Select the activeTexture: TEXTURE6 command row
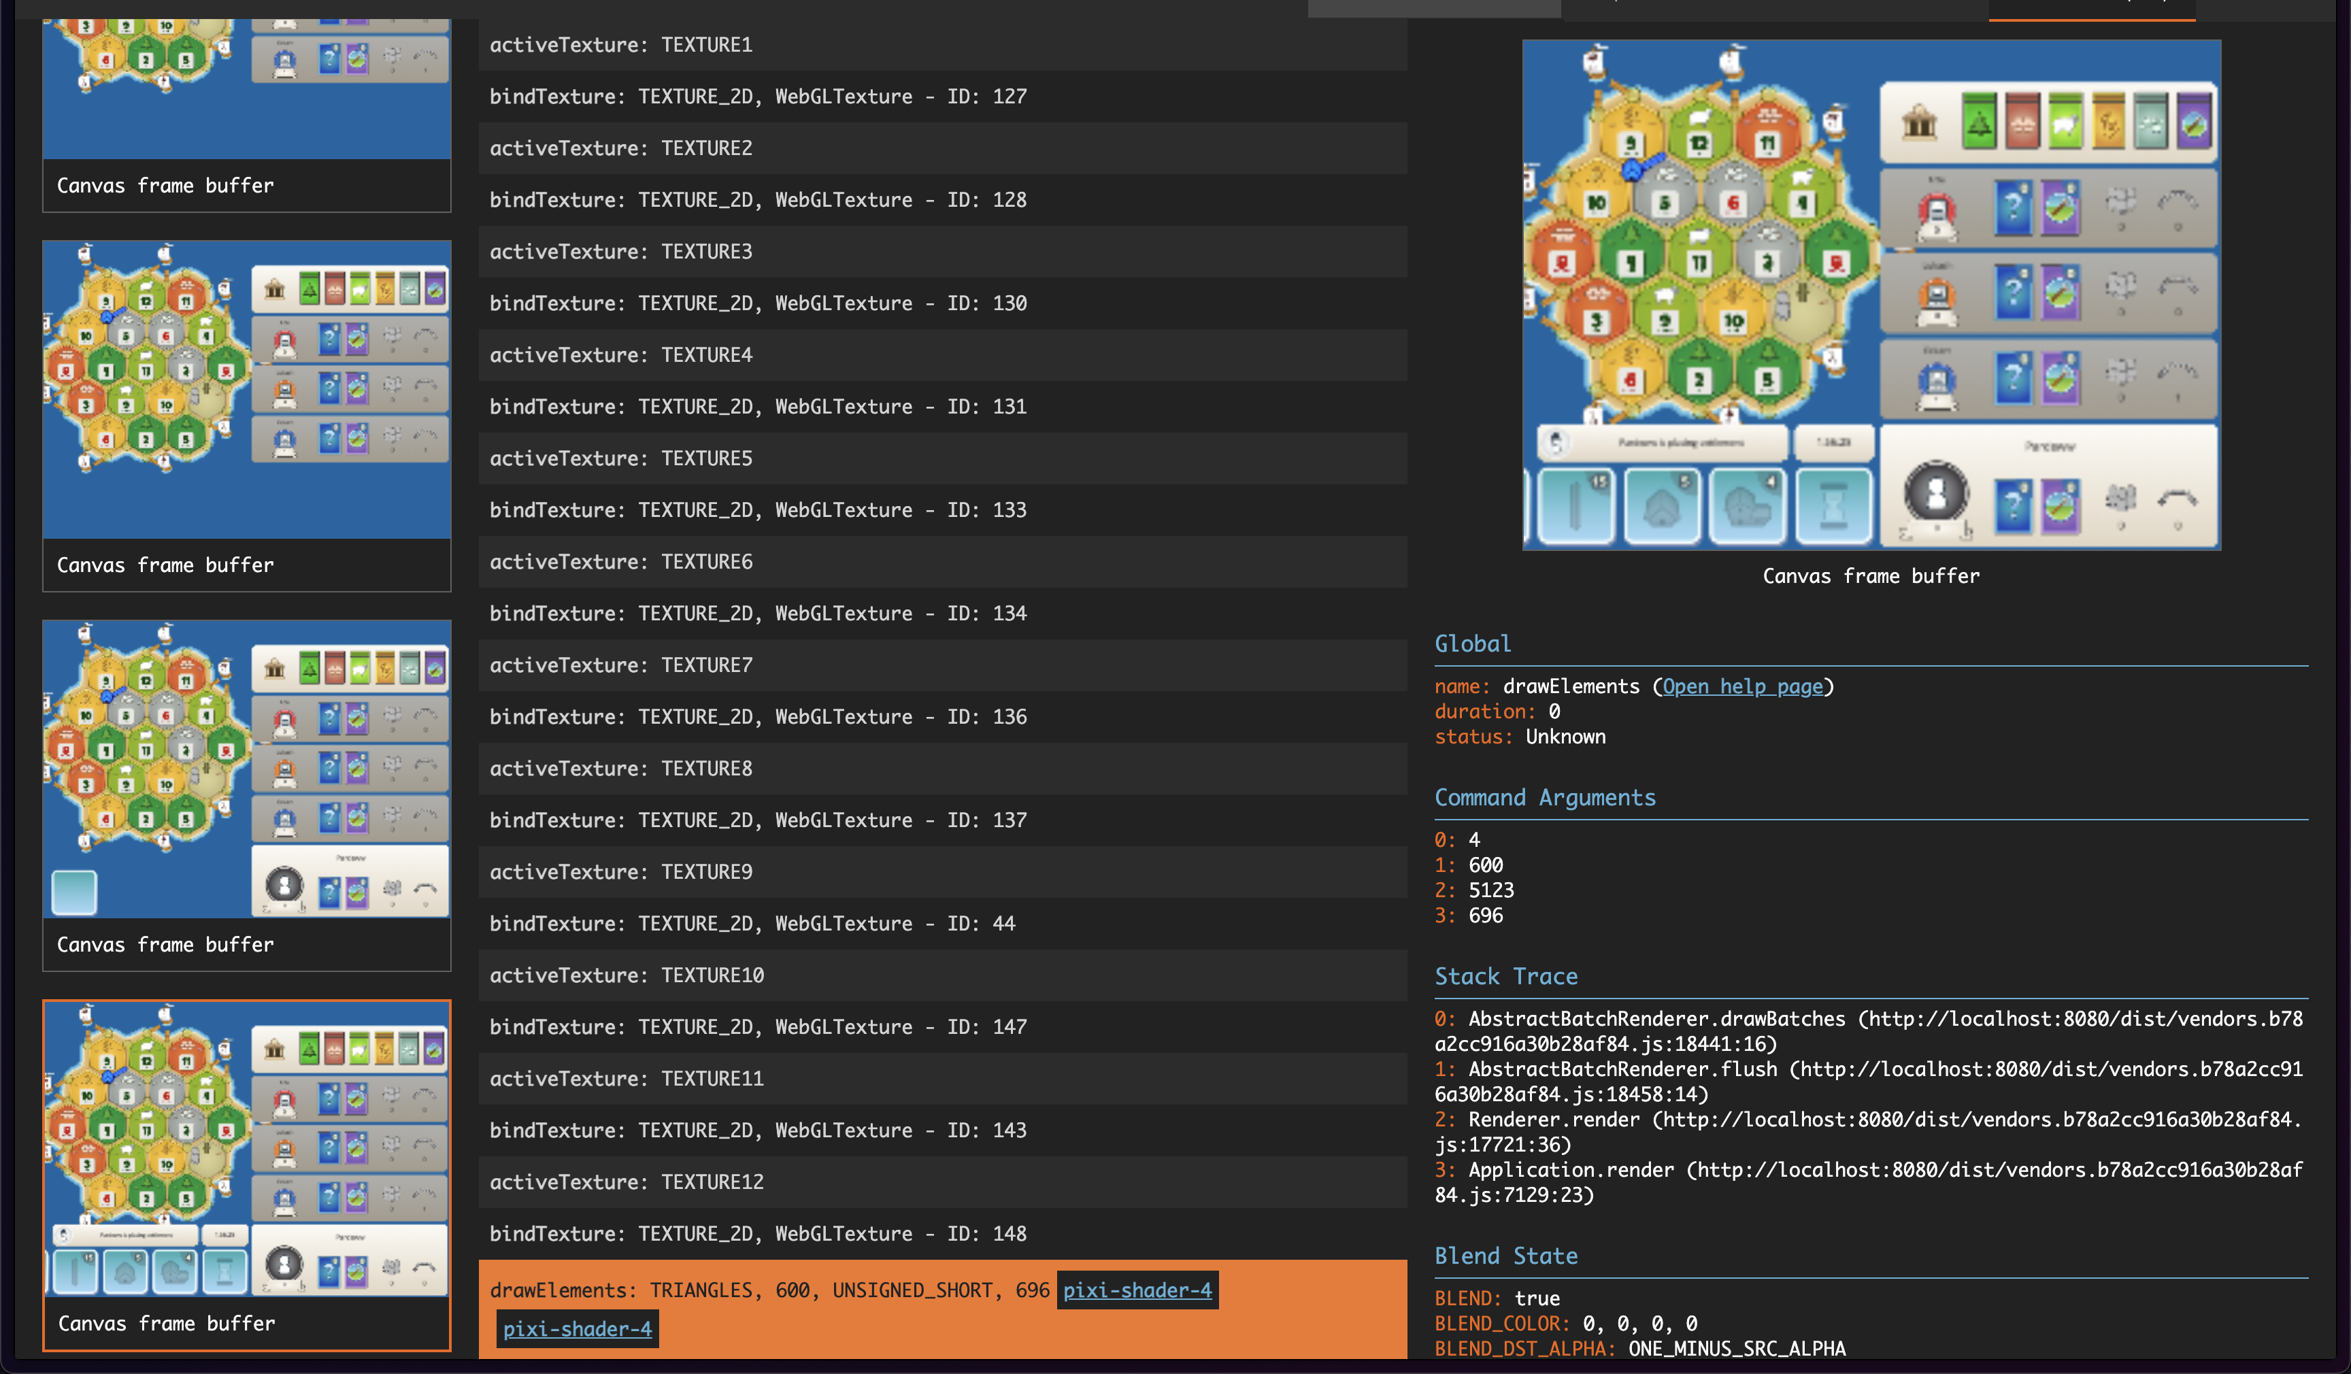Image resolution: width=2351 pixels, height=1374 pixels. [944, 562]
